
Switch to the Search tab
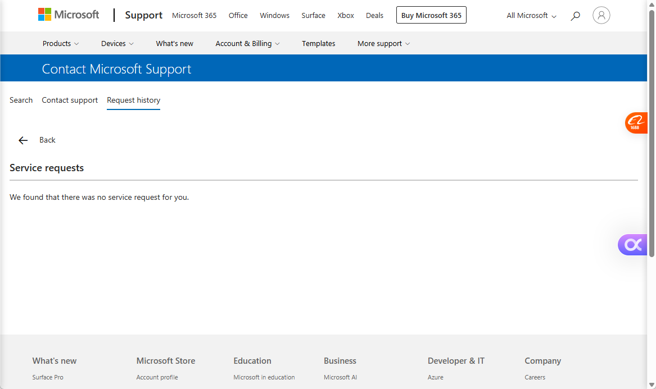pyautogui.click(x=21, y=100)
